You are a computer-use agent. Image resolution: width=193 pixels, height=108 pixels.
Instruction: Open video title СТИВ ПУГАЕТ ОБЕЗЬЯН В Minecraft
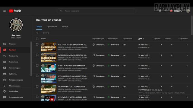(72, 66)
